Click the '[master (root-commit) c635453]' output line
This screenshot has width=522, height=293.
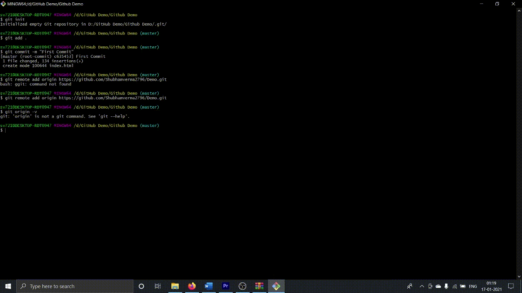tap(53, 56)
